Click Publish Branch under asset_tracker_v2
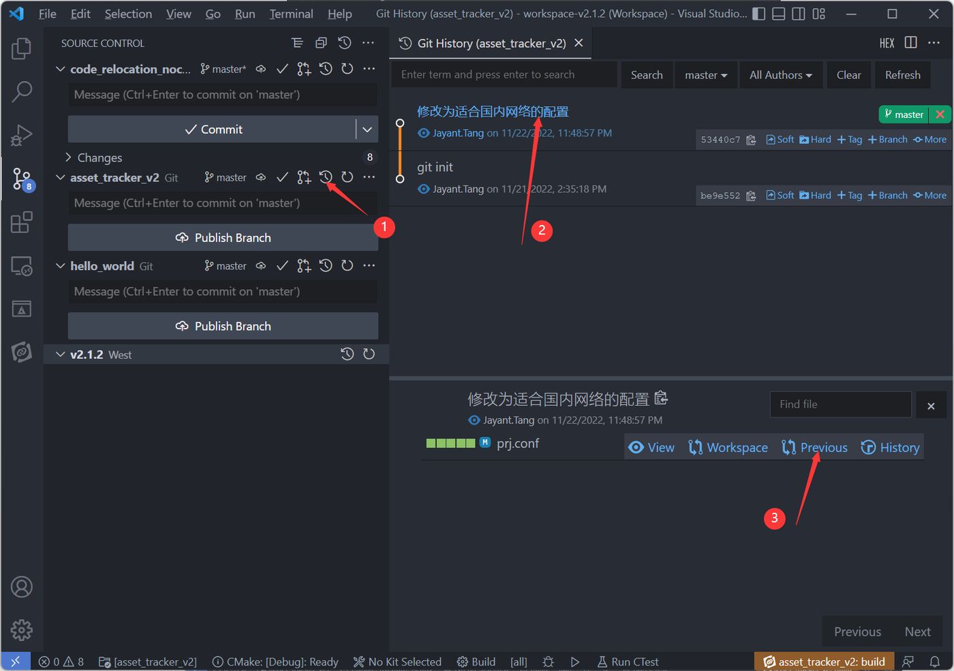The height and width of the screenshot is (671, 954). click(x=223, y=237)
